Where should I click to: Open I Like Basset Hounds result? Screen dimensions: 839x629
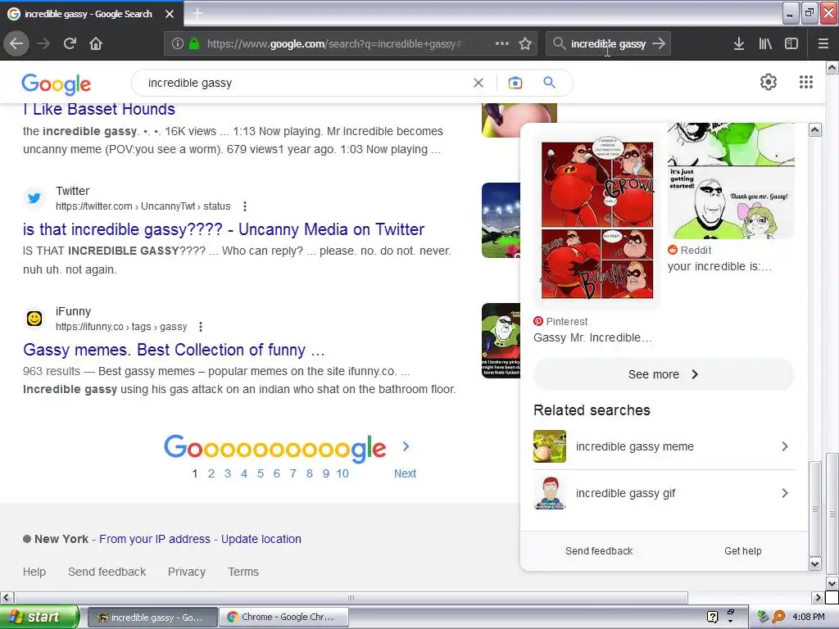99,109
